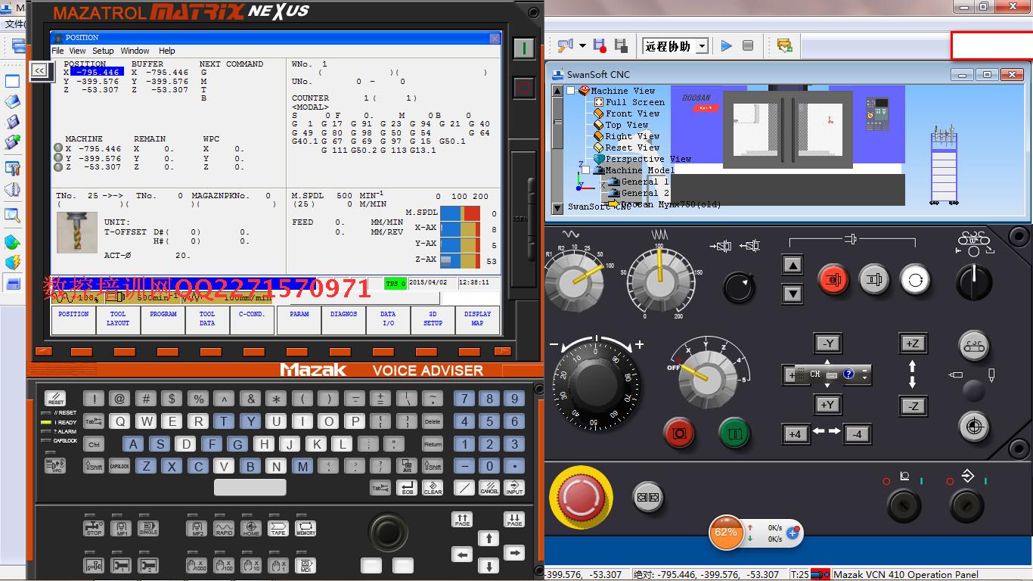Hit the red feed hold button
The height and width of the screenshot is (581, 1033).
tap(679, 434)
